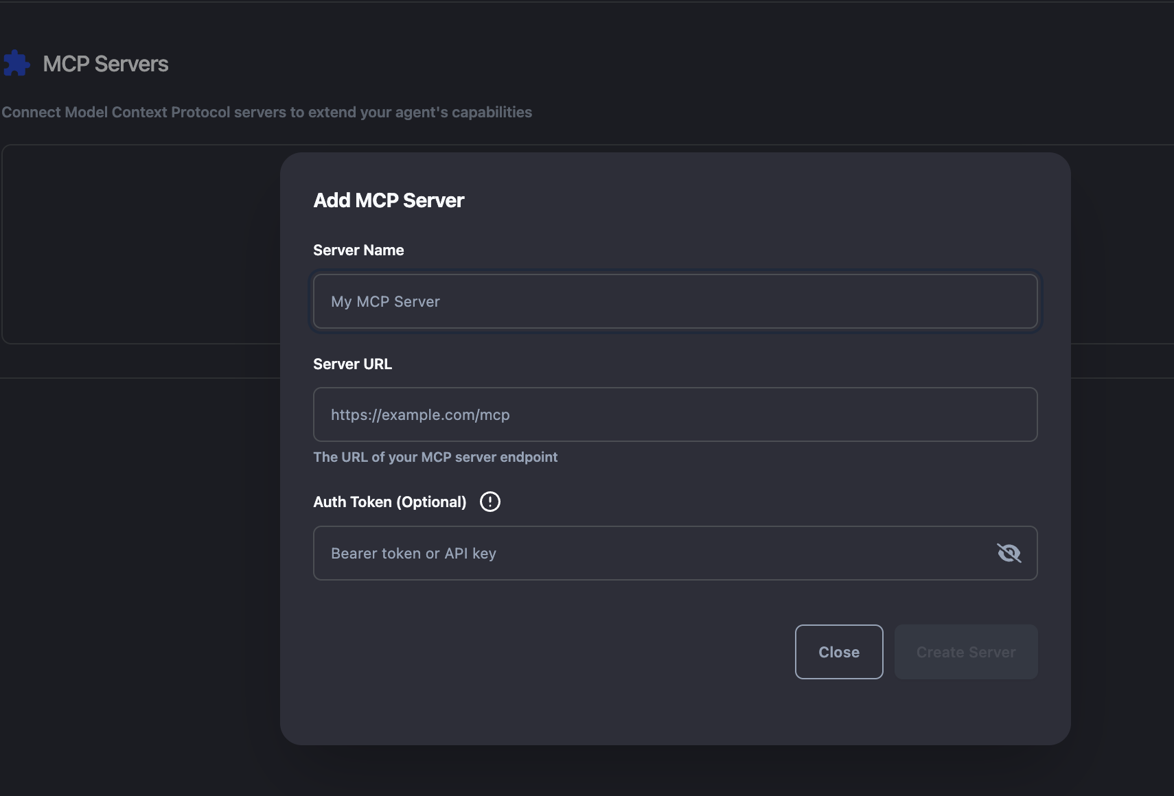Click empty dialog space beneath the Close button

pyautogui.click(x=839, y=714)
